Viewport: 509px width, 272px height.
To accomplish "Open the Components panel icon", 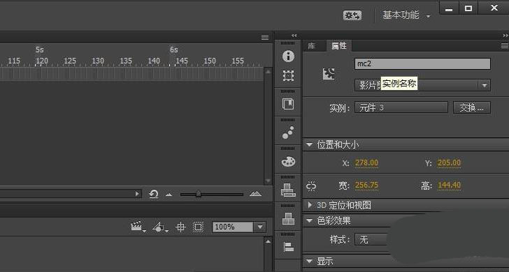I will 288,218.
